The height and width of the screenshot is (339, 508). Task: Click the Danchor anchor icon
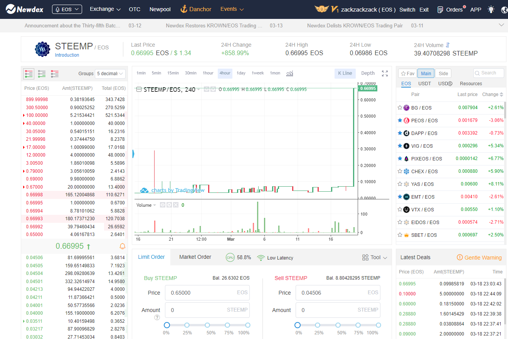(184, 9)
